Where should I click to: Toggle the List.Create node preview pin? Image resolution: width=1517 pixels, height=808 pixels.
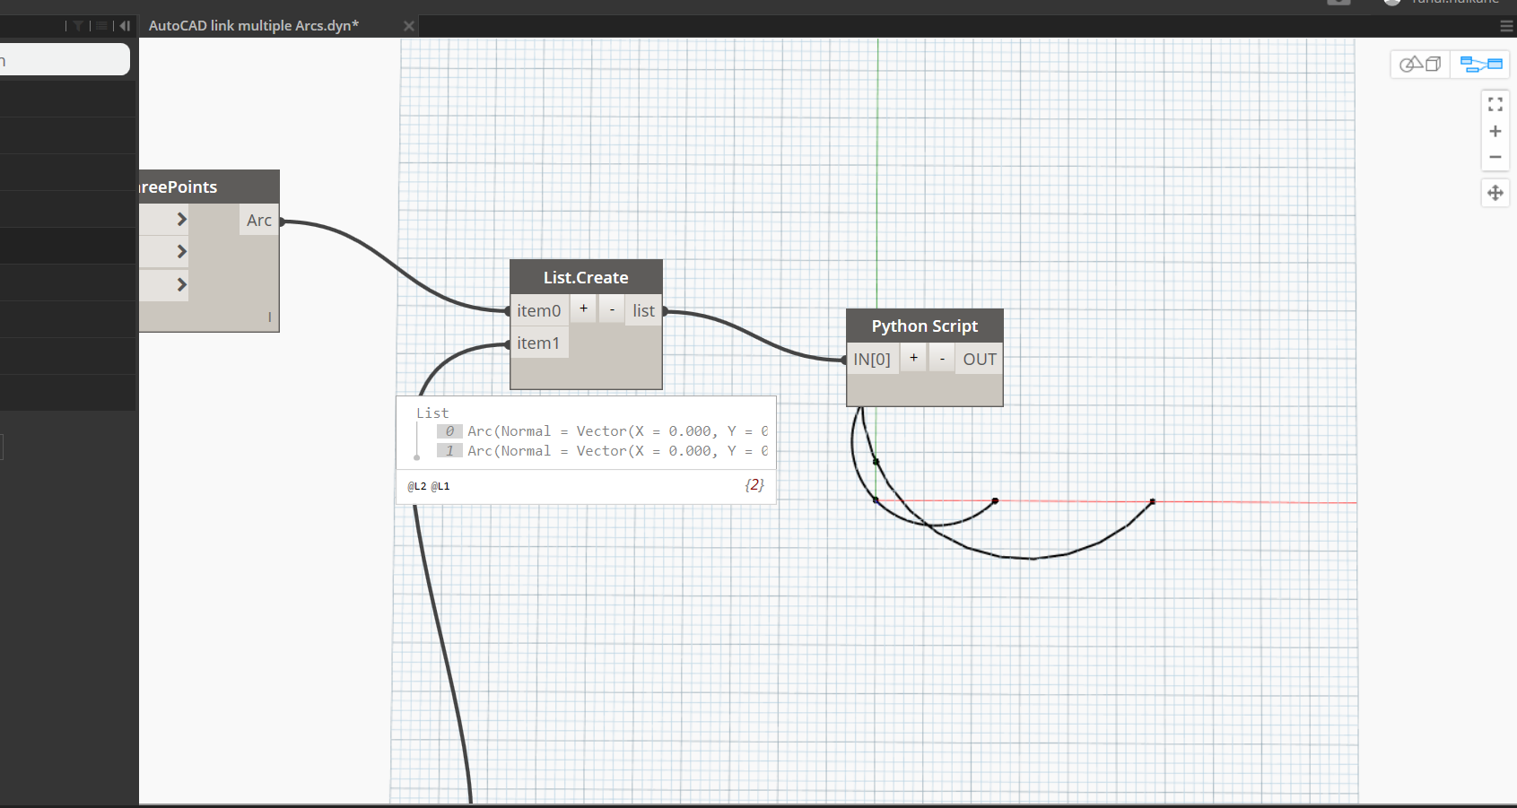coord(415,456)
